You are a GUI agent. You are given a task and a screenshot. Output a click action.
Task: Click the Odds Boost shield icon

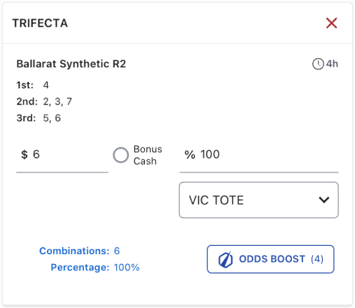coord(225,259)
